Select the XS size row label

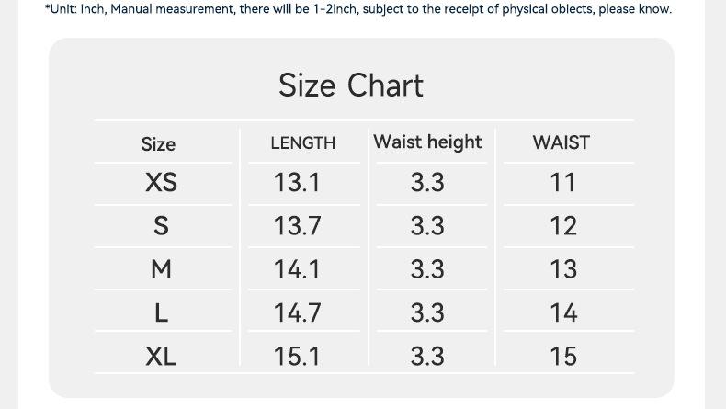(161, 183)
